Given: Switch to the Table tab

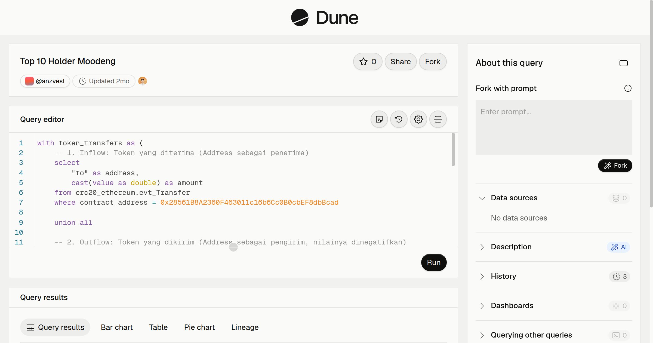Looking at the screenshot, I should point(158,327).
